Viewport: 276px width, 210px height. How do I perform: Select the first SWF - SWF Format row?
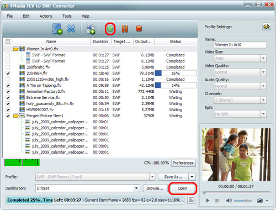100,55
